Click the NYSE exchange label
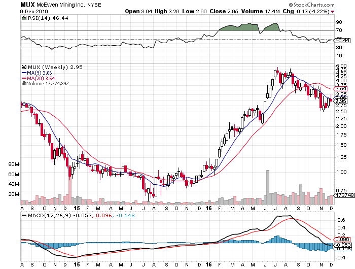The image size is (355, 269). [x=94, y=5]
